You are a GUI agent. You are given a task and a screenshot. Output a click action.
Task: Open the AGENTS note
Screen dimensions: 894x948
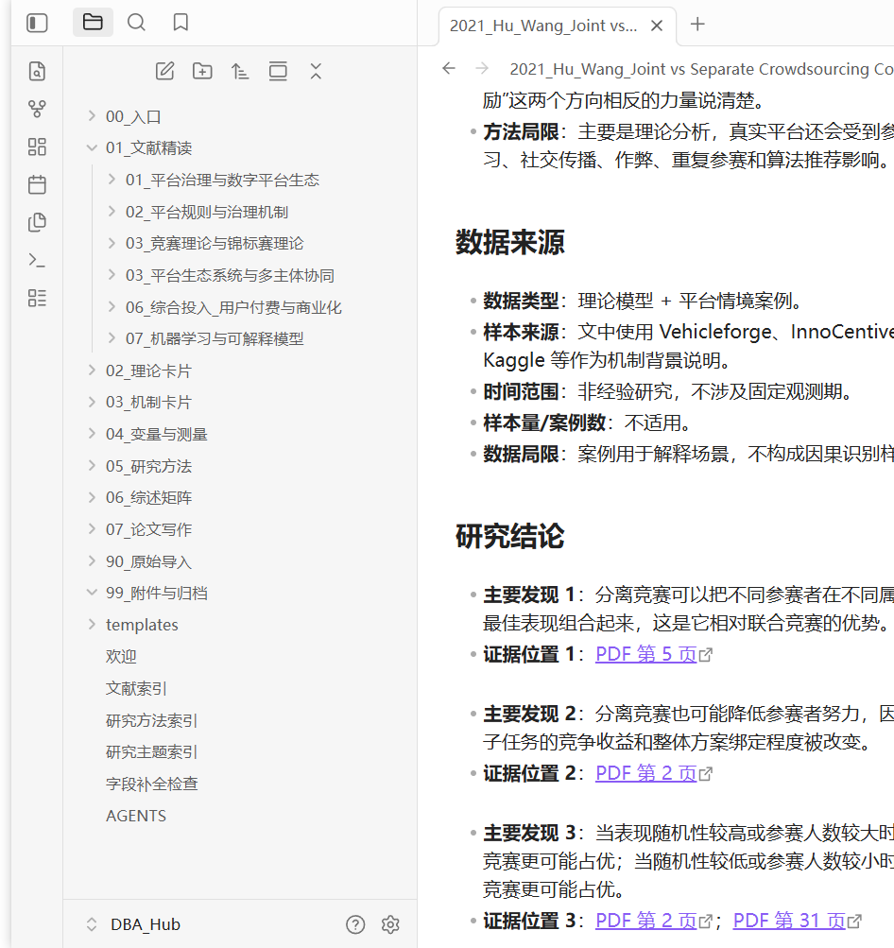point(136,816)
